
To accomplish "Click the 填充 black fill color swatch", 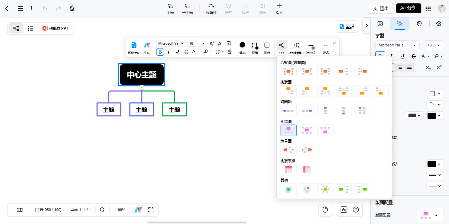I will (242, 45).
